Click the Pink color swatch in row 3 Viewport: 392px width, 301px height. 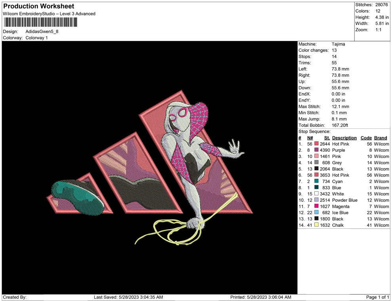coord(316,156)
